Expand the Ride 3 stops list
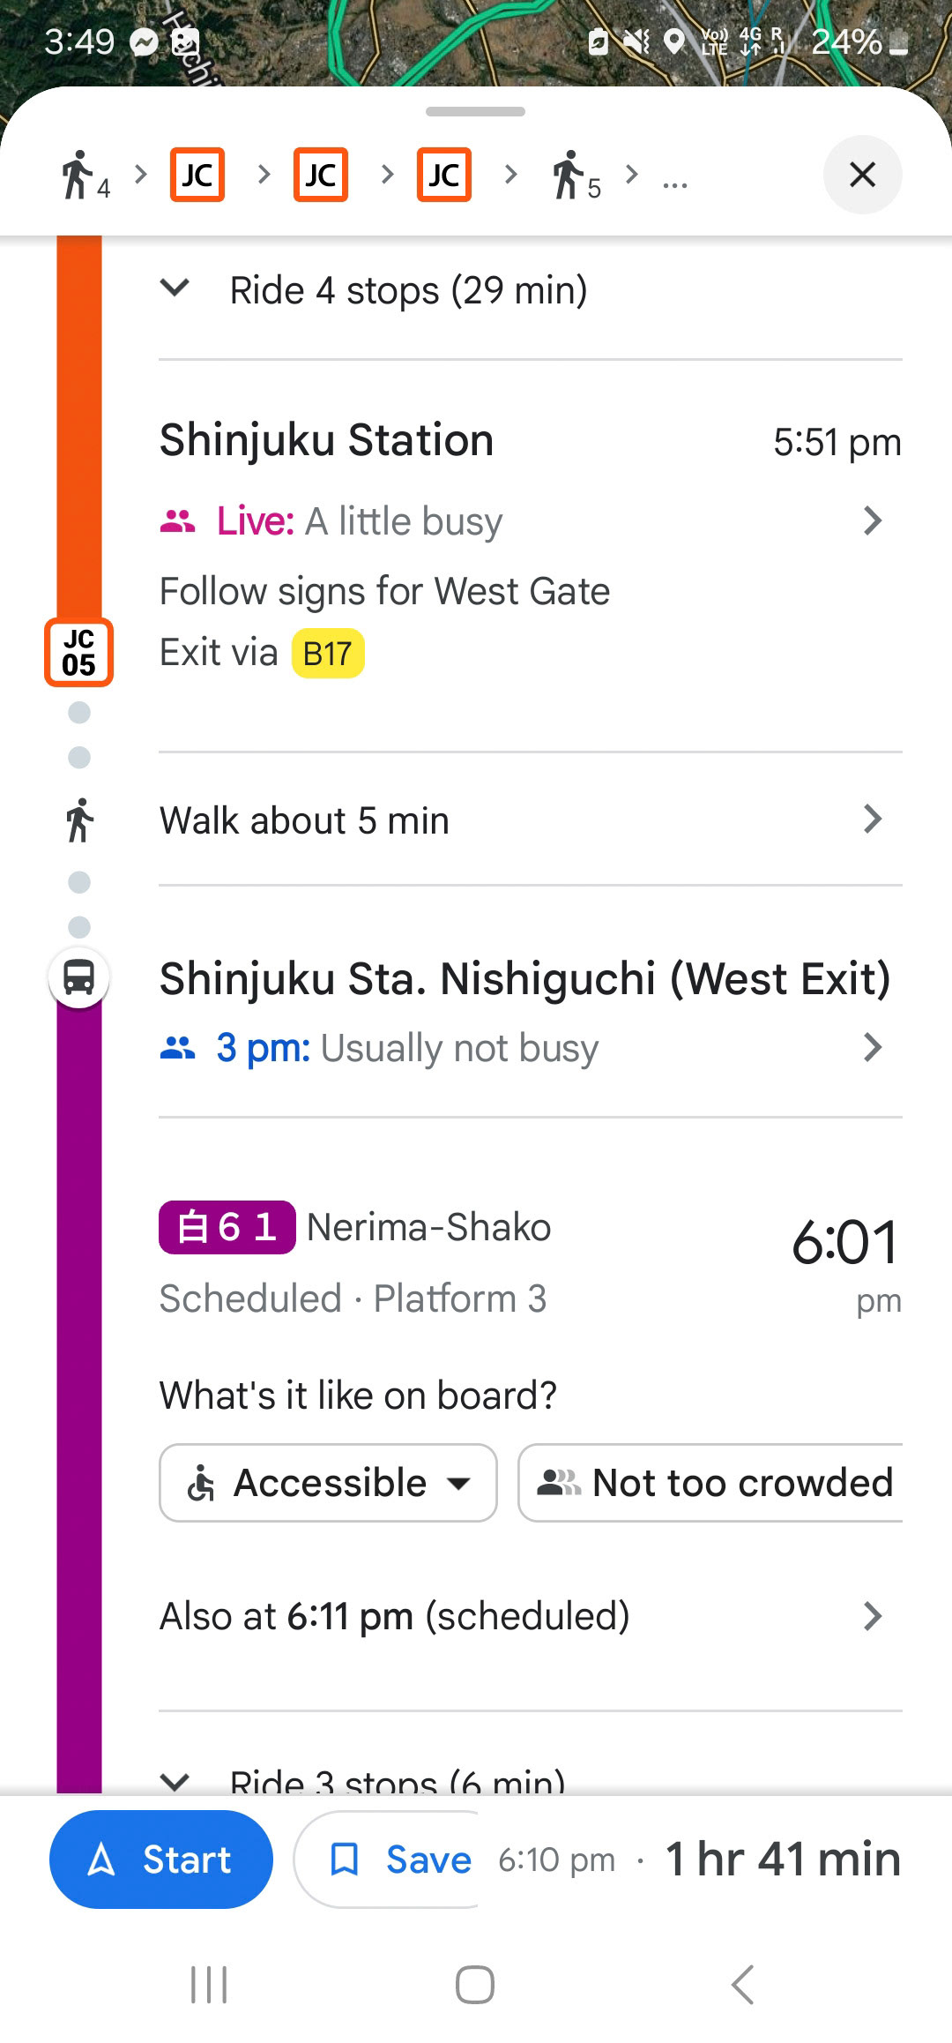Viewport: 952px width, 2043px height. 176,1780
